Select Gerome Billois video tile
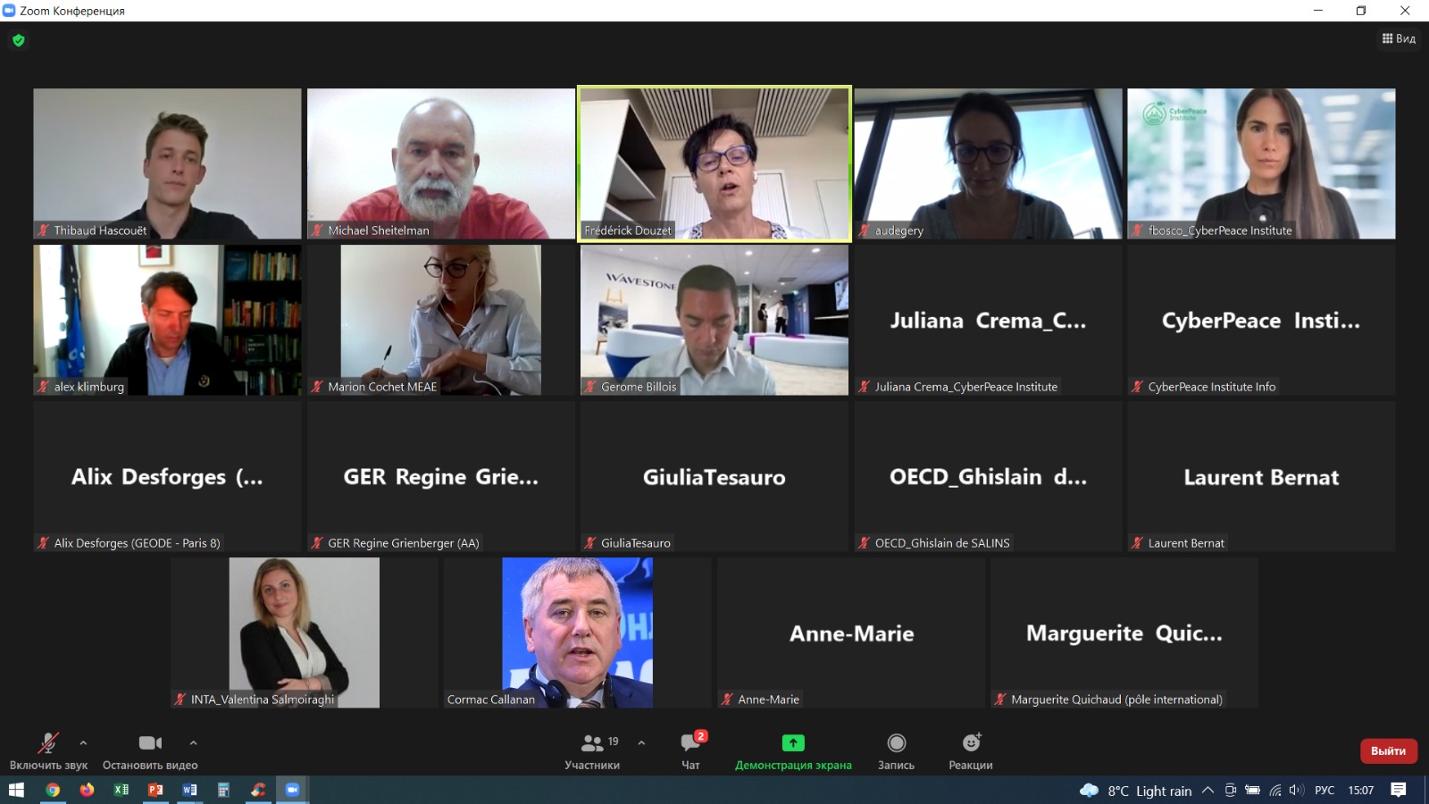 coord(714,320)
